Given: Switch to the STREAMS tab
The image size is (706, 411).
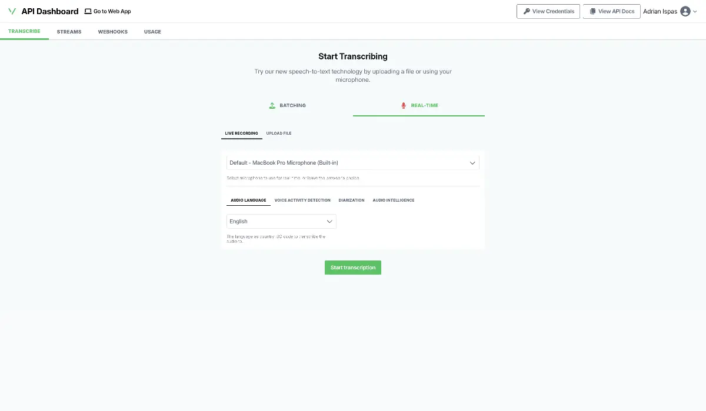Looking at the screenshot, I should 69,31.
